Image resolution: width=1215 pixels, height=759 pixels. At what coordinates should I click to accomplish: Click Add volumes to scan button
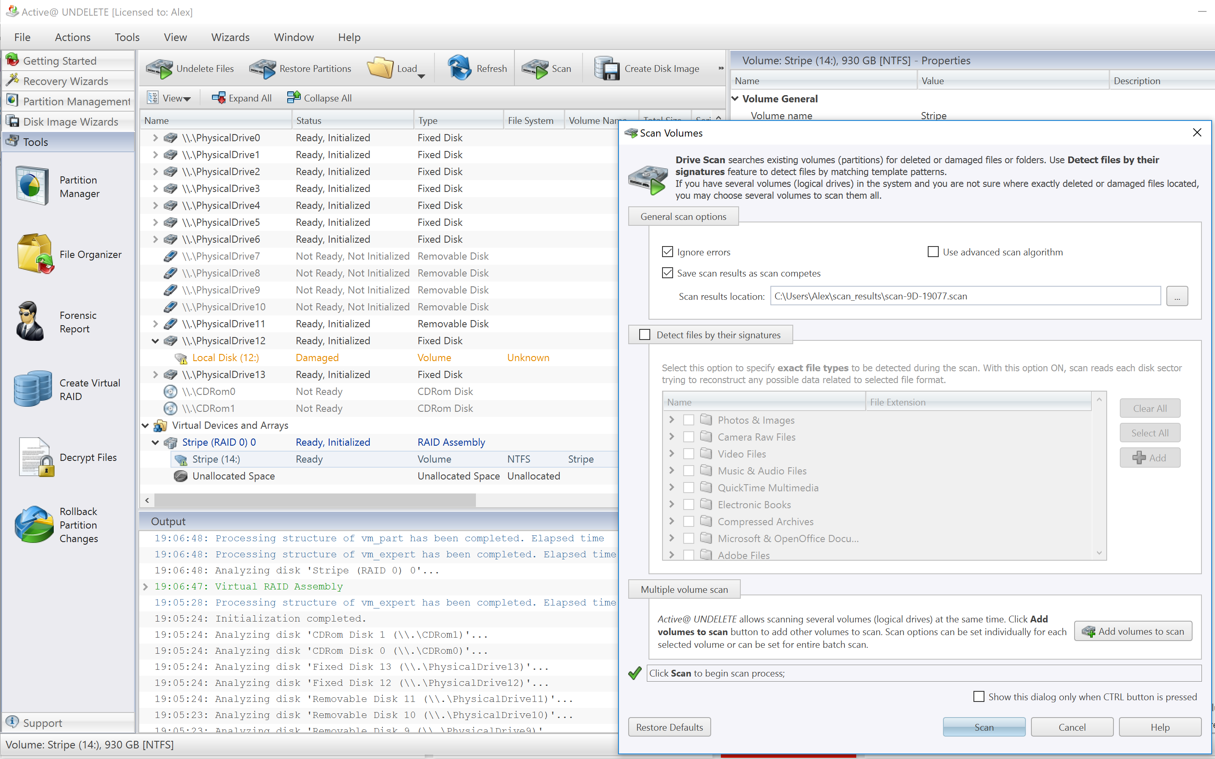click(x=1133, y=631)
